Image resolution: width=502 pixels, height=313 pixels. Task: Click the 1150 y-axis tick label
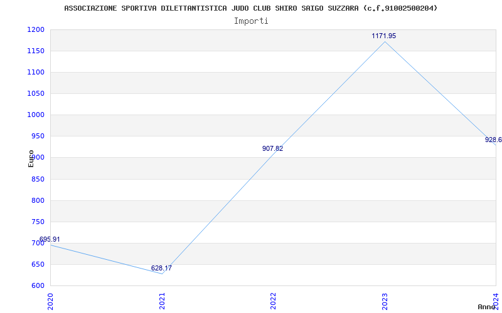click(36, 51)
